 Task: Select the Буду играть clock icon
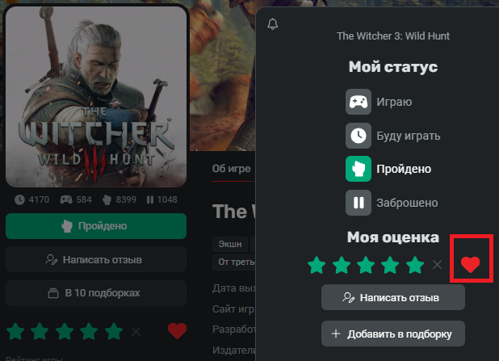point(359,136)
